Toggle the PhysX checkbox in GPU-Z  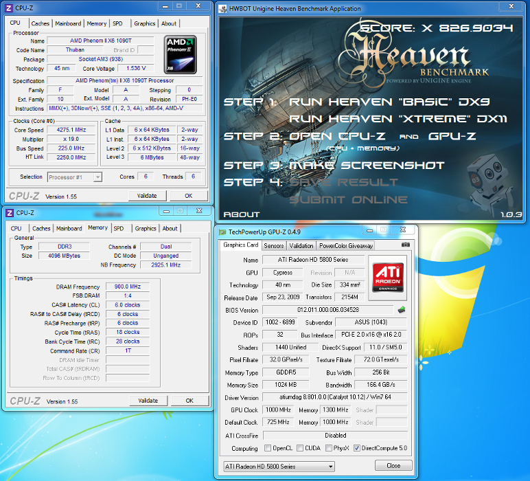point(329,448)
